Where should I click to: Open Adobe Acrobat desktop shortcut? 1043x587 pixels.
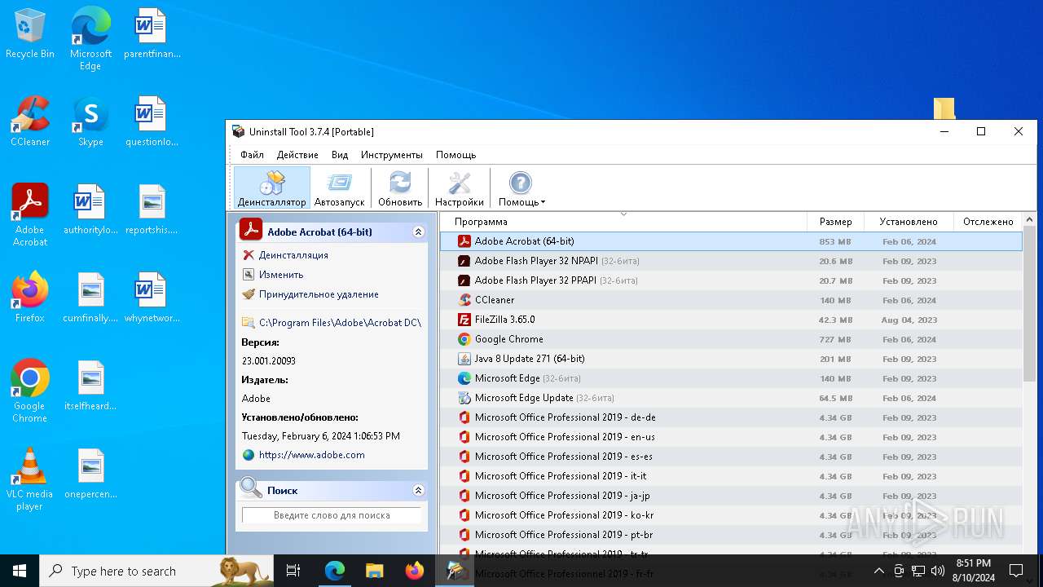point(30,215)
